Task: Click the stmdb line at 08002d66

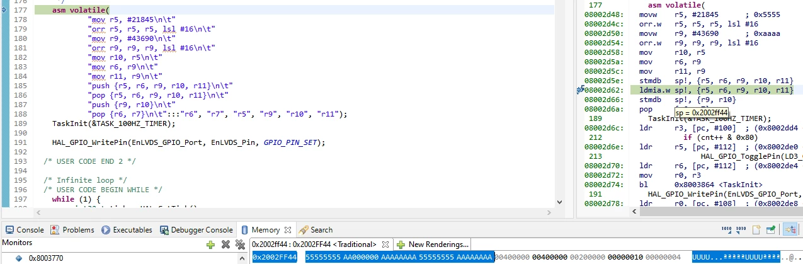Action: pos(660,100)
